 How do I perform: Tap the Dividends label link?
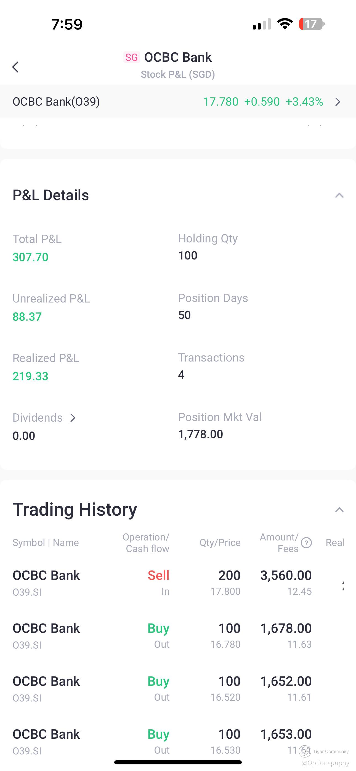38,417
